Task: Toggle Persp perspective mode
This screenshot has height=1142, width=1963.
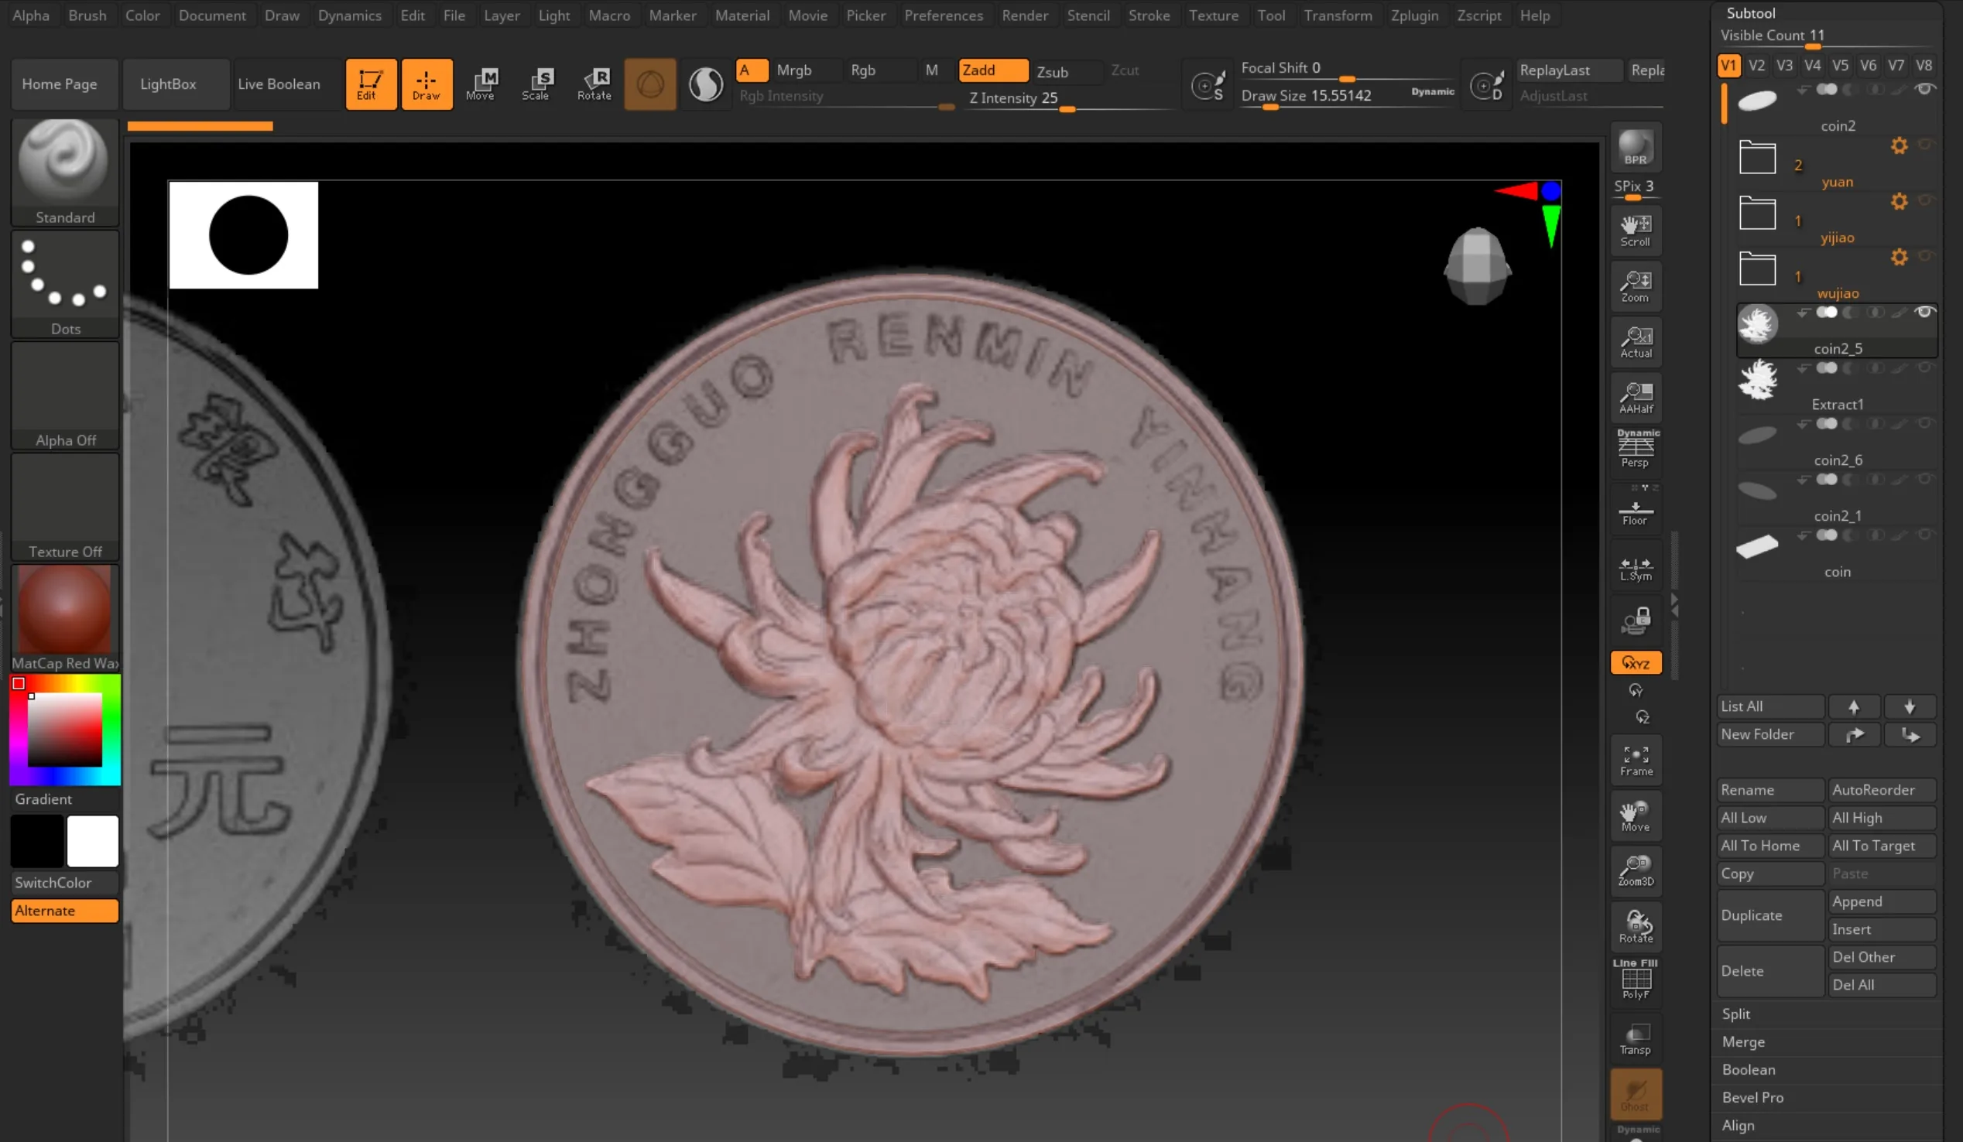Action: pos(1635,449)
